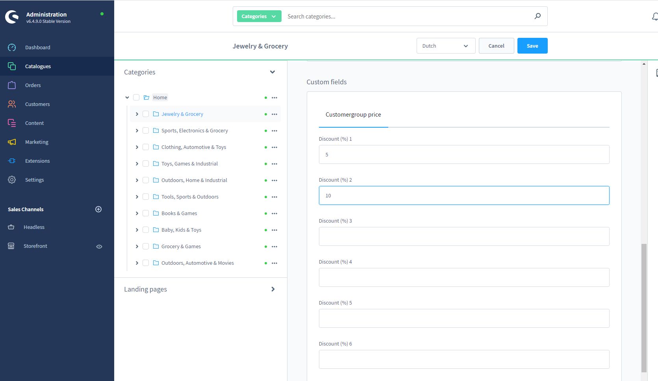Click the Marketing megaphone icon
The width and height of the screenshot is (658, 381).
[x=12, y=142]
